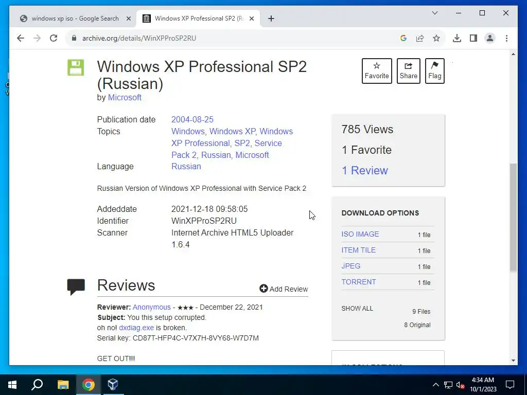Open the dxdiag.exe link in review
The height and width of the screenshot is (395, 527).
tap(136, 328)
